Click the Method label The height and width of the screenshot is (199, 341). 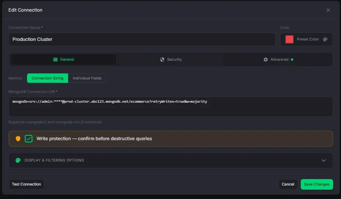click(15, 78)
